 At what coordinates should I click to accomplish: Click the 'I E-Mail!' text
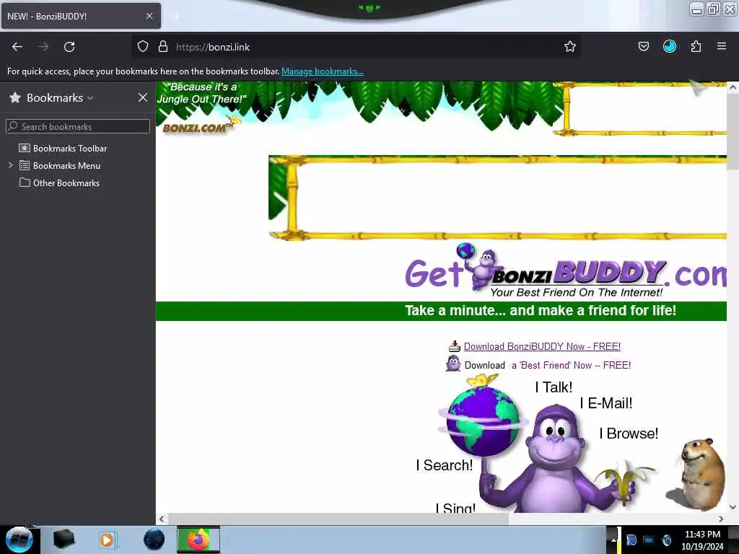tap(606, 403)
